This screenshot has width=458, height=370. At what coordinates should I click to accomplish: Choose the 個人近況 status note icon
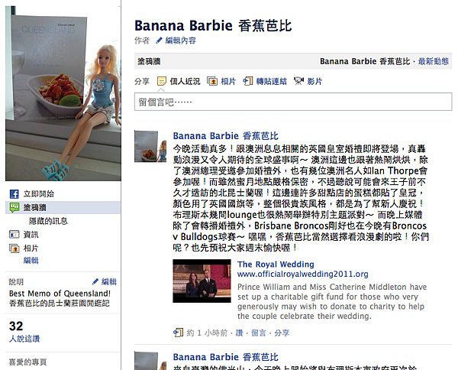(x=162, y=81)
